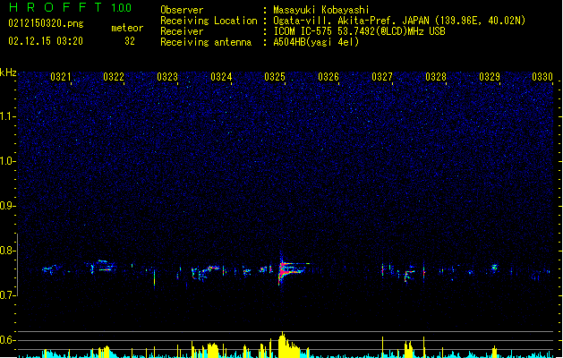Click the strong meteor echo at 0325

(x=292, y=269)
